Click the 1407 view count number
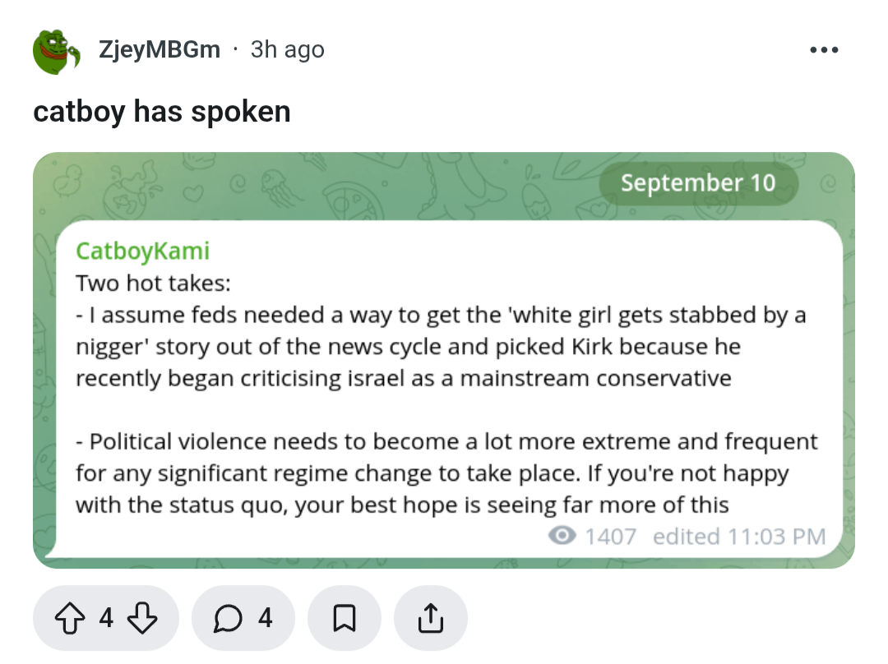The height and width of the screenshot is (664, 888). pyautogui.click(x=610, y=536)
